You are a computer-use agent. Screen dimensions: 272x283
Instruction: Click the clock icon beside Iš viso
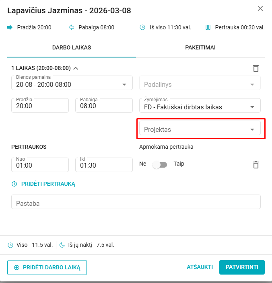point(142,27)
